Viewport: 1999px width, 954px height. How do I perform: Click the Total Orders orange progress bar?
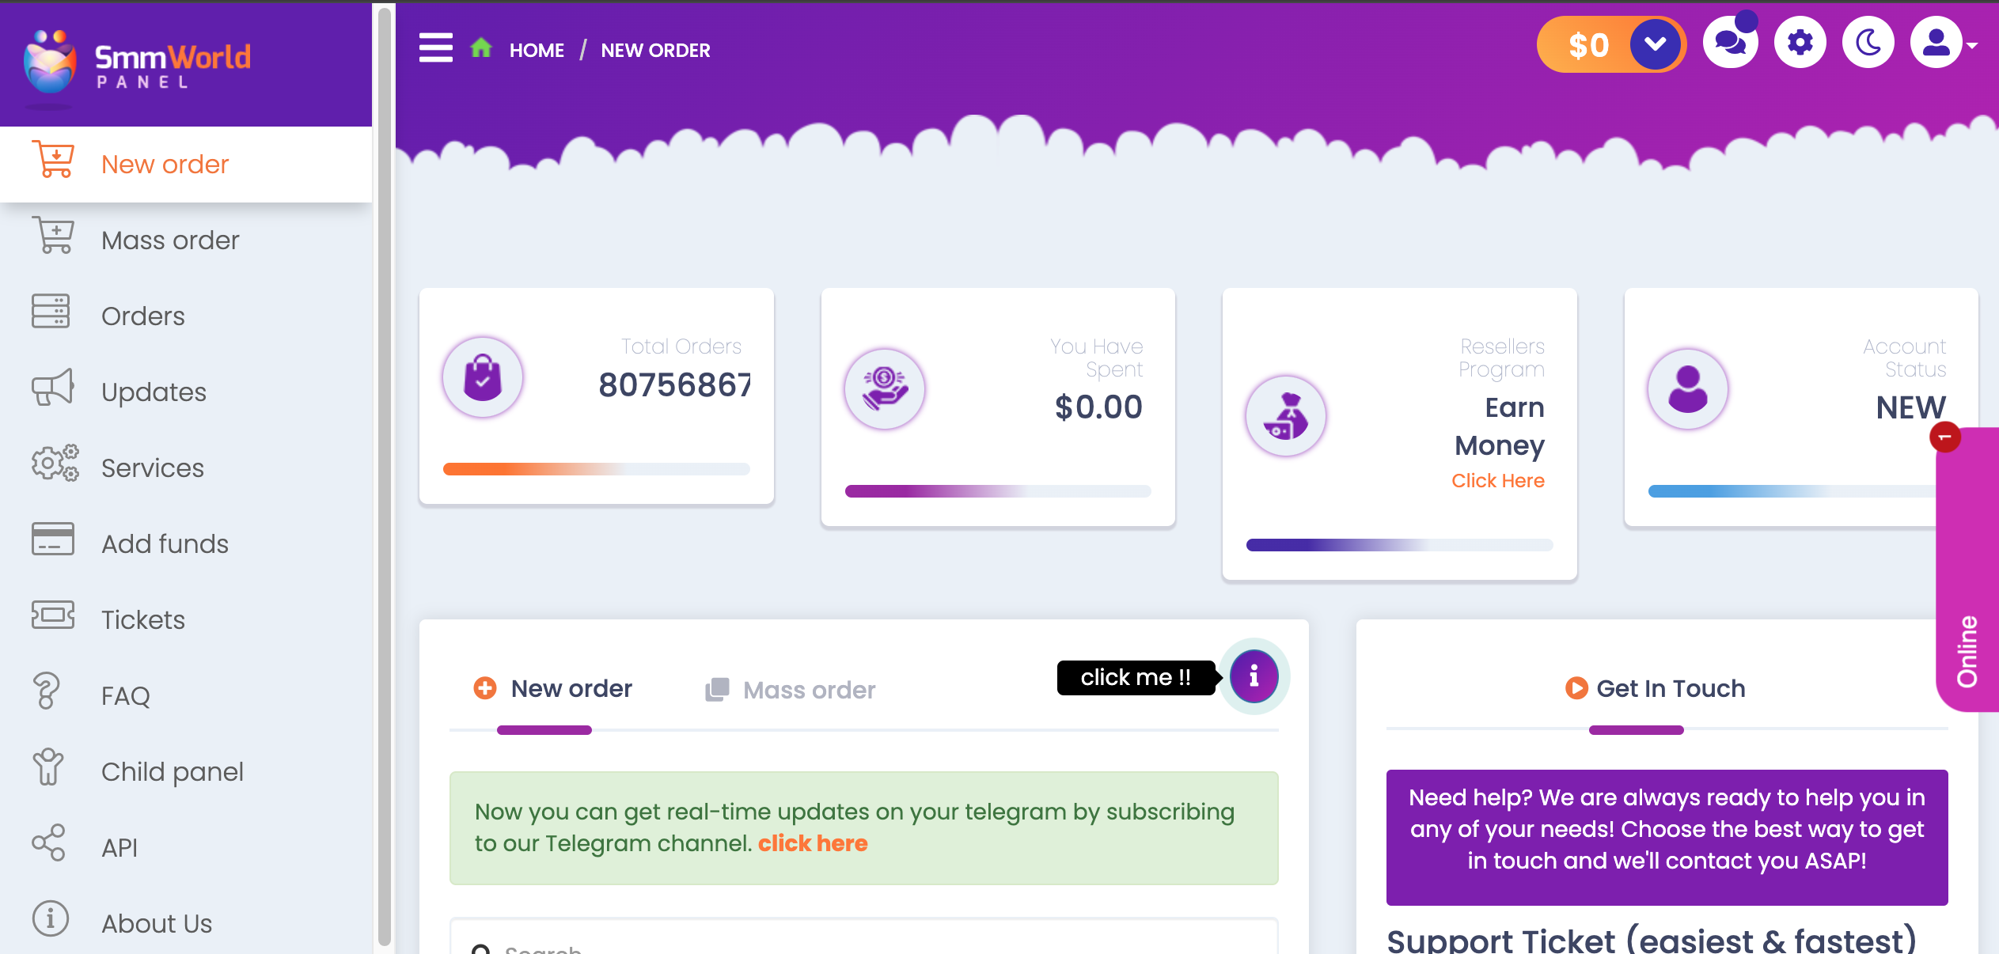[x=596, y=469]
